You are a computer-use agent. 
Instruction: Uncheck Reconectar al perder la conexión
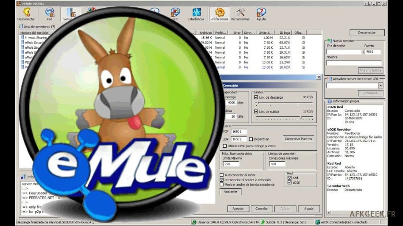tap(221, 180)
